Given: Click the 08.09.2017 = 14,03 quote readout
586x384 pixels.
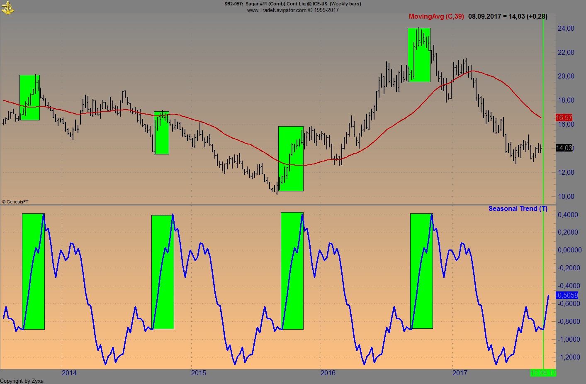Looking at the screenshot, I should (x=507, y=17).
